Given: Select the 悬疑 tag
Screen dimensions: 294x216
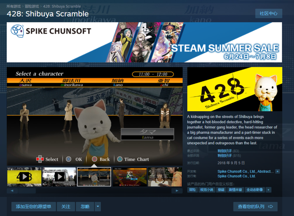Looking at the screenshot, I should pyautogui.click(x=221, y=190).
